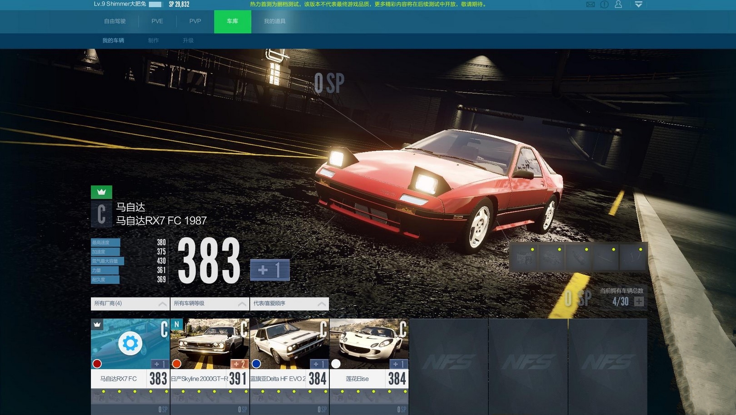Click the 384 rating on 莲花Elise card
Viewport: 736px width, 415px height.
pyautogui.click(x=397, y=378)
